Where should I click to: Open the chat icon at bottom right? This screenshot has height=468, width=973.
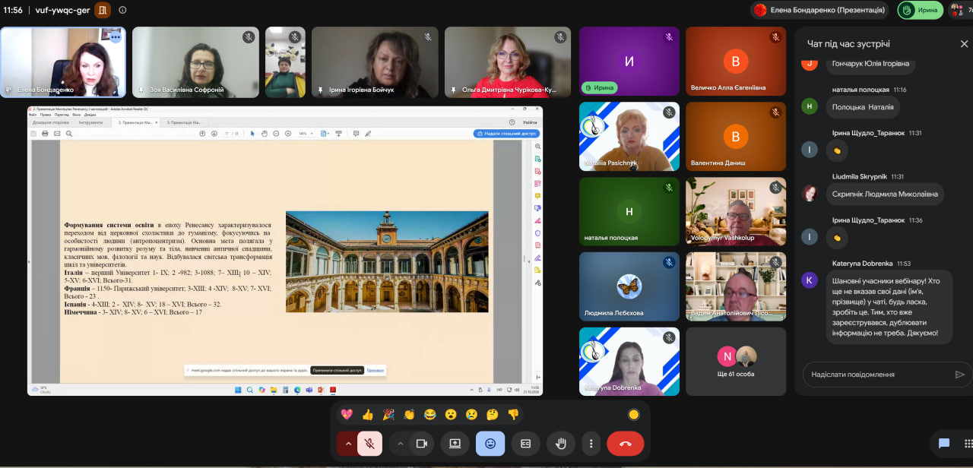pos(944,444)
